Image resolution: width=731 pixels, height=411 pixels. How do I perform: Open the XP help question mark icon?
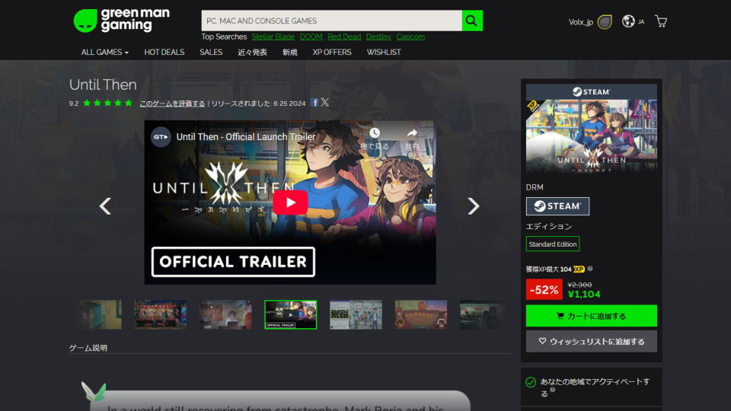coord(590,269)
